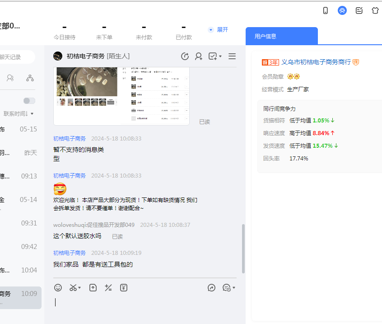Open the emoji picker in chat toolbar
This screenshot has height=324, width=382.
58,287
